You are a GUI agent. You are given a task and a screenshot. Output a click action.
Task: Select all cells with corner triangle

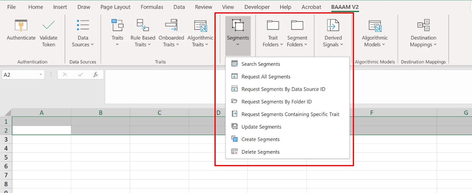[8, 113]
